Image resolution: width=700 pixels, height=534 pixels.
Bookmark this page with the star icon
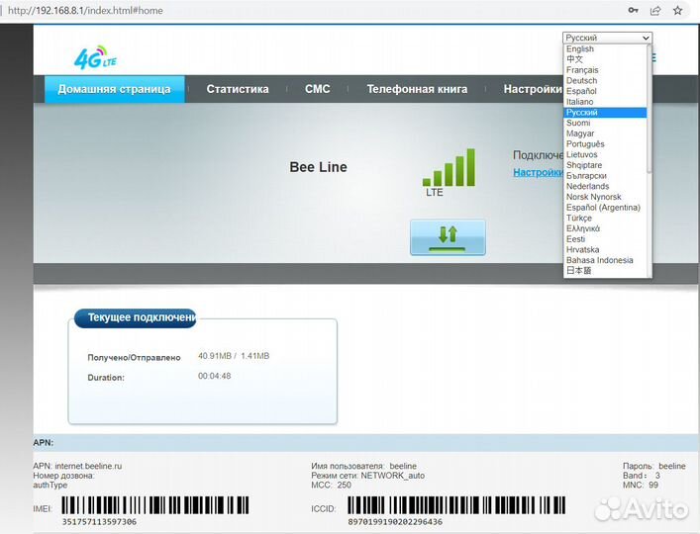click(x=676, y=10)
